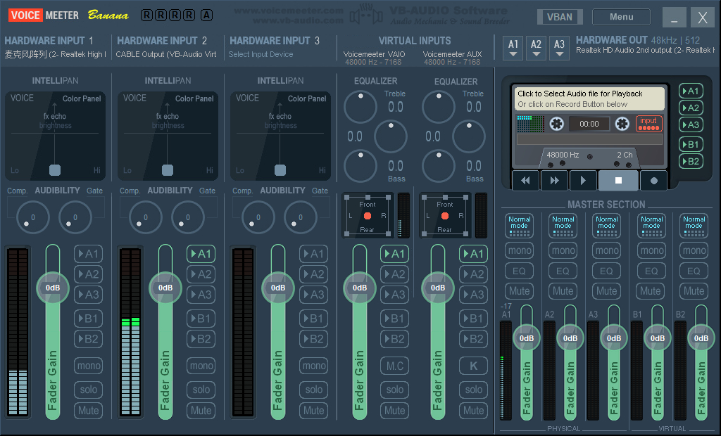The image size is (721, 436).
Task: Click VAIO Treble equalizer knob
Action: pyautogui.click(x=360, y=107)
